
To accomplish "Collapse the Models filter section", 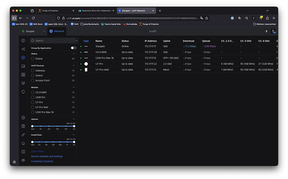I will coord(74,87).
